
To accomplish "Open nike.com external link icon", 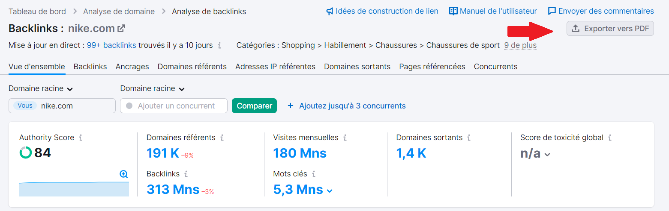I will click(121, 29).
